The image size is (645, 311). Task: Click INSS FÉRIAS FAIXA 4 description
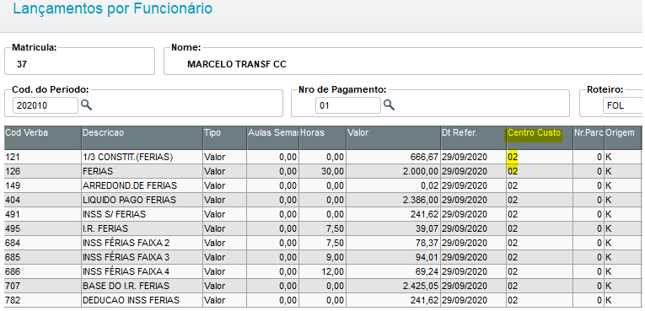pyautogui.click(x=142, y=271)
